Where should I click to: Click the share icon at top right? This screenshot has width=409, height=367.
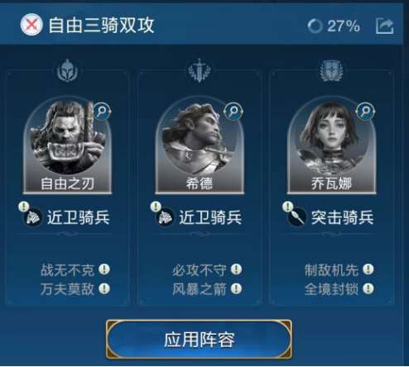point(385,26)
